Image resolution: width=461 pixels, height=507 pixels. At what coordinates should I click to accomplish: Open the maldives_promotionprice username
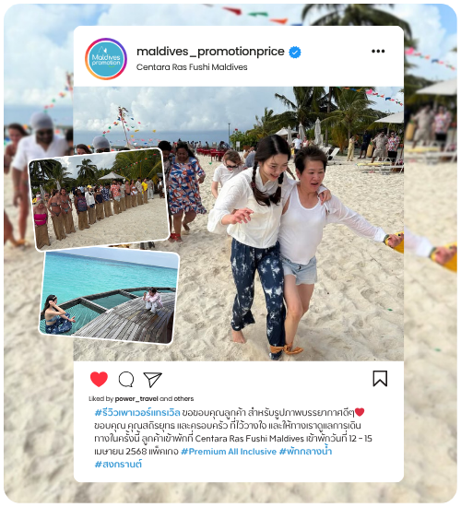(x=210, y=52)
